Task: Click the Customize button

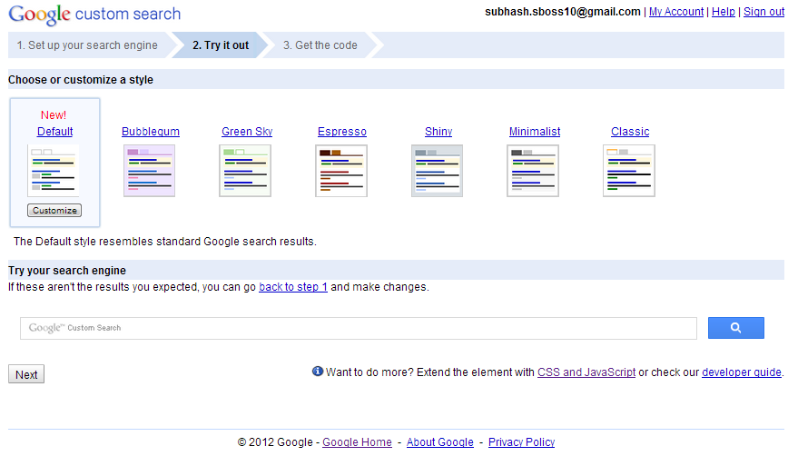Action: (x=54, y=210)
